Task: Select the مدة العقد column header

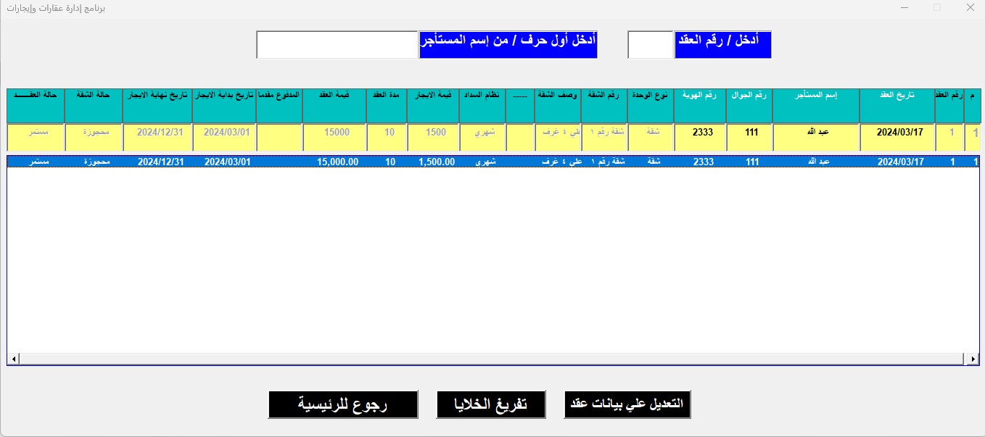Action: (387, 106)
